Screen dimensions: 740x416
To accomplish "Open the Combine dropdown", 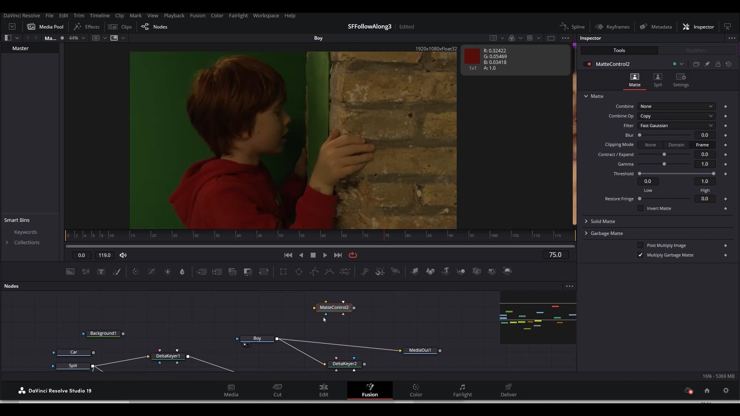I will point(676,106).
